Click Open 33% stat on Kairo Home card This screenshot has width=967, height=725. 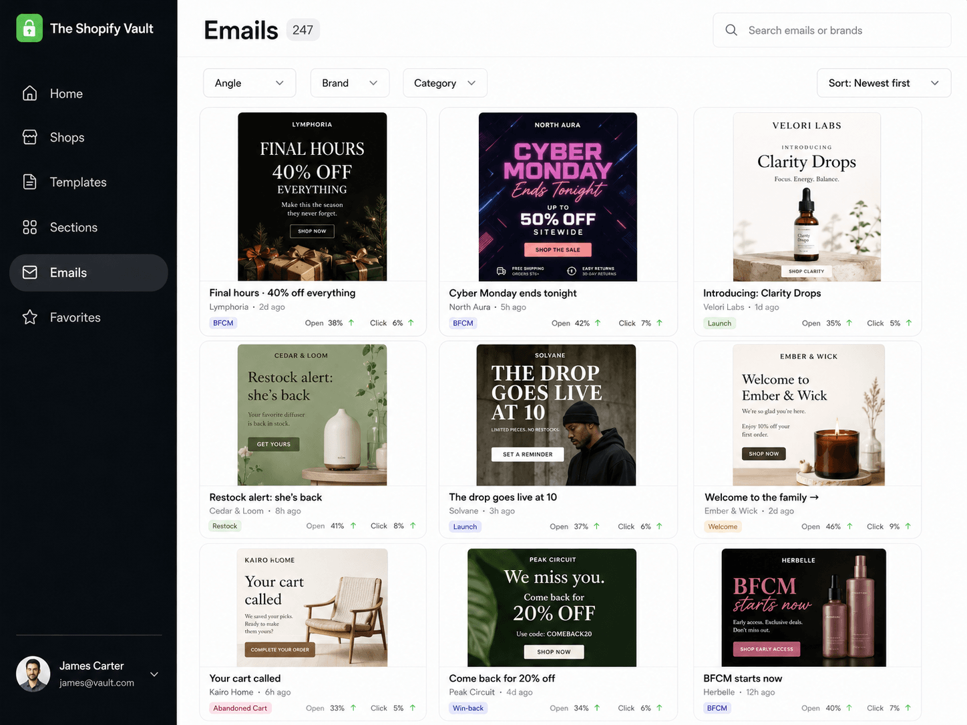[x=331, y=708]
